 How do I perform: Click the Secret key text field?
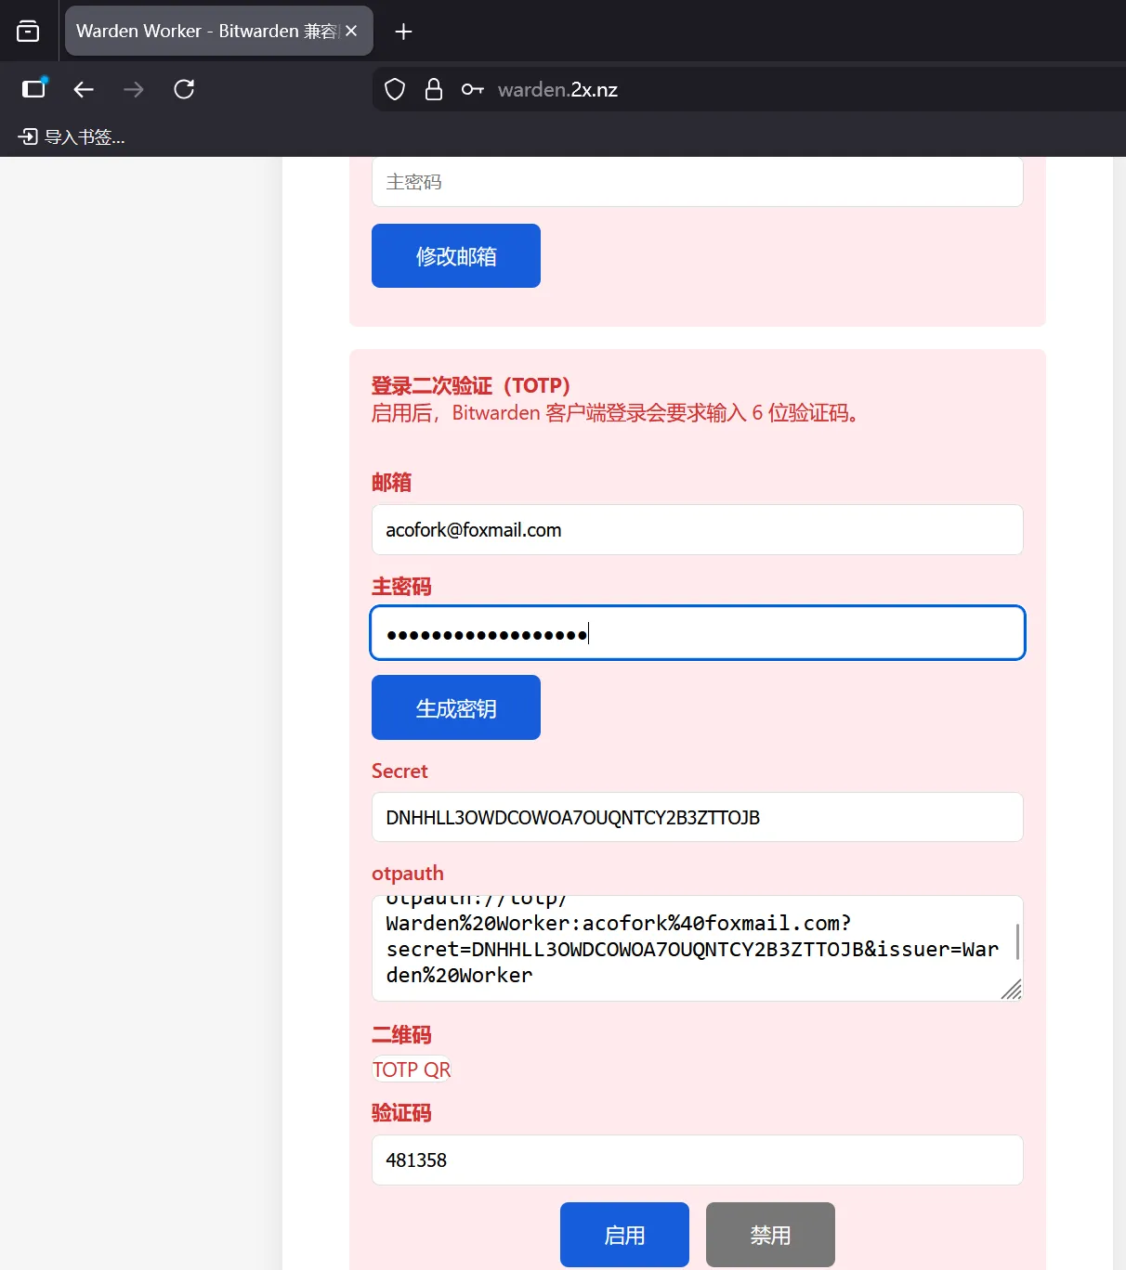point(697,818)
